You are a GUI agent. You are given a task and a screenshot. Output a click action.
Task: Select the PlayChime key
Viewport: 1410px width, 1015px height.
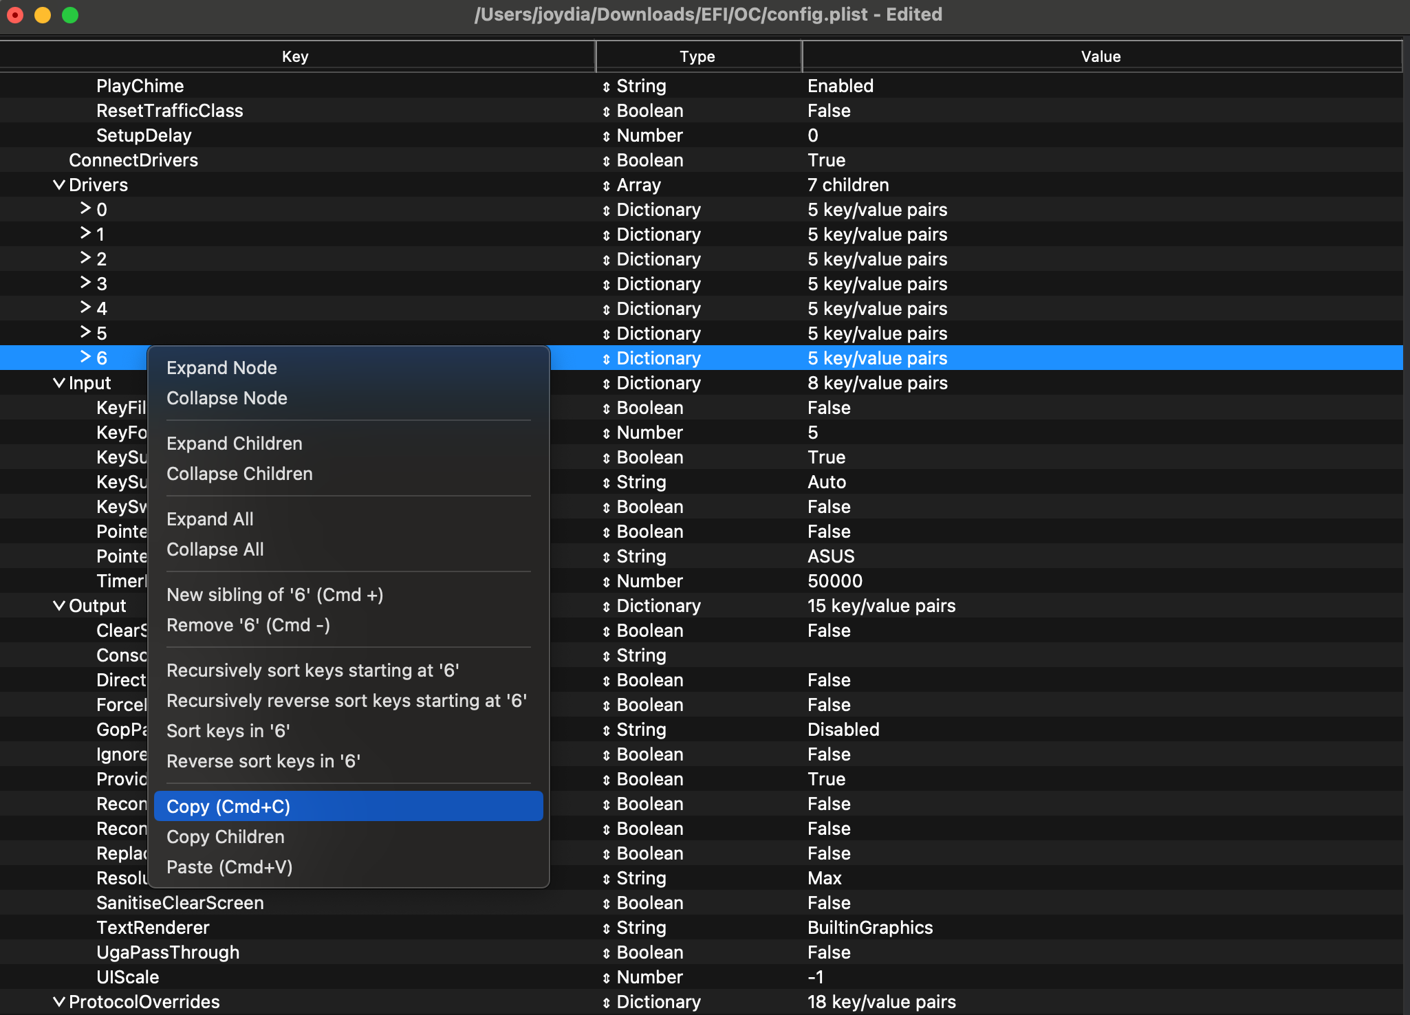(140, 86)
